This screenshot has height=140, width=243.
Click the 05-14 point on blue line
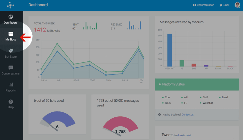pyautogui.click(x=106, y=75)
